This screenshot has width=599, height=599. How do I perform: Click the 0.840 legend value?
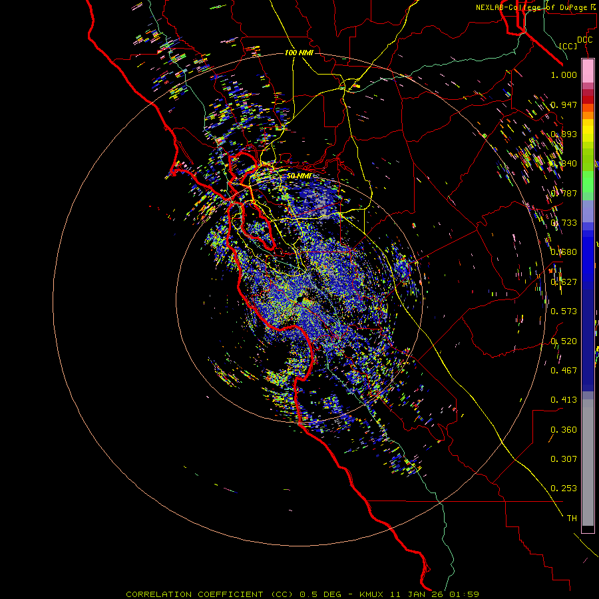coord(564,164)
